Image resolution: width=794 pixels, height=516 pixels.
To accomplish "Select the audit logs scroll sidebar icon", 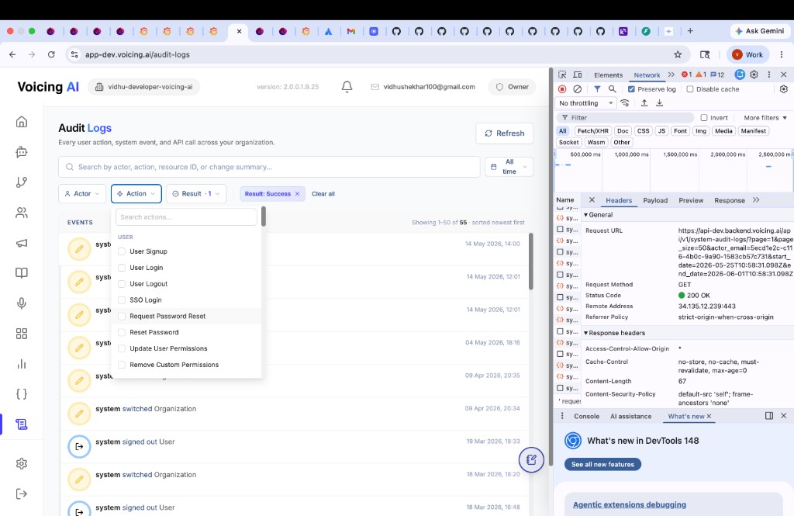I will [21, 424].
